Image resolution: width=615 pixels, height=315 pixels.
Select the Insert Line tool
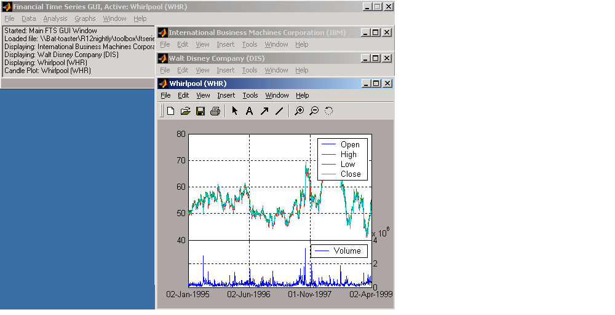click(279, 111)
